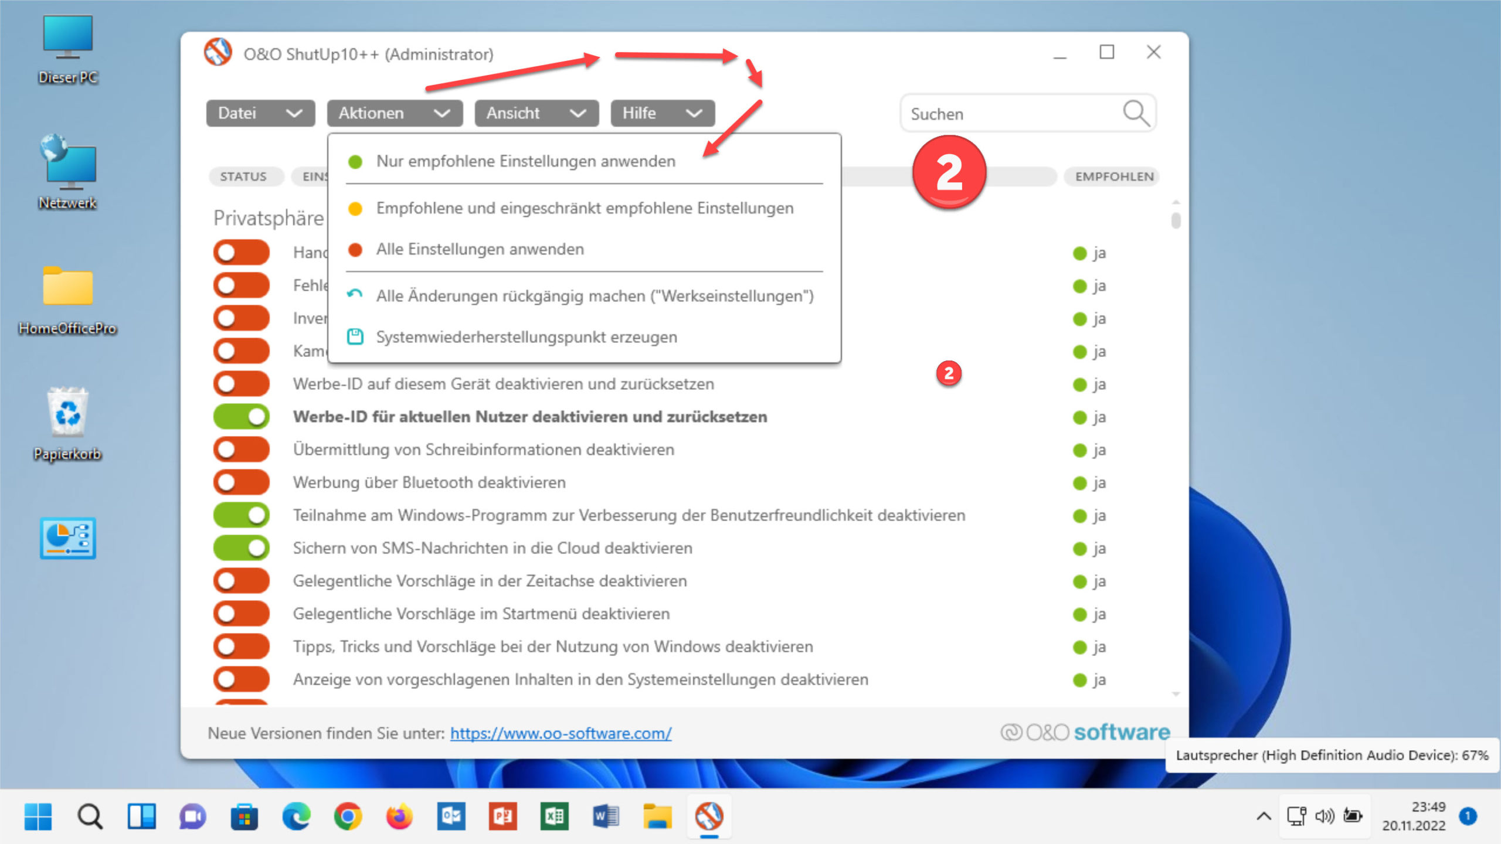Click the Windows Start button
The image size is (1501, 844).
(x=39, y=816)
